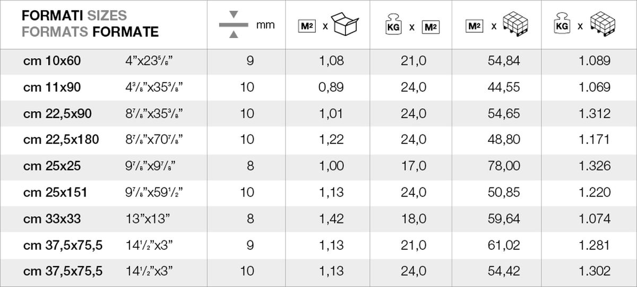Click the 1.326 pallet weight value
The height and width of the screenshot is (287, 637).
pyautogui.click(x=595, y=166)
